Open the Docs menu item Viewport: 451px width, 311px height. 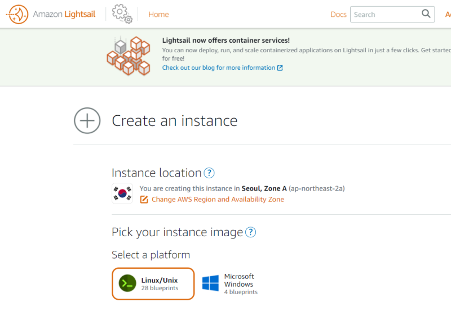(x=338, y=15)
